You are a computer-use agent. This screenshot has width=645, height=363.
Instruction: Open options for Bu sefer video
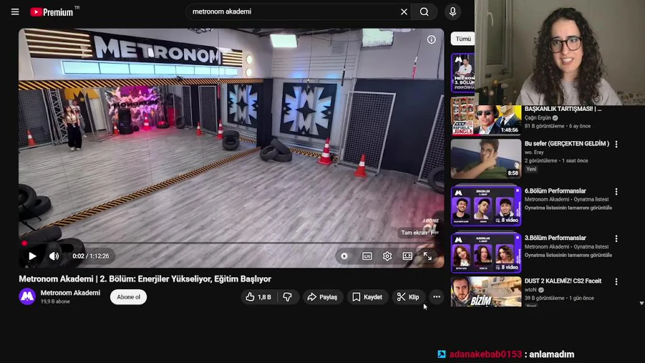616,144
